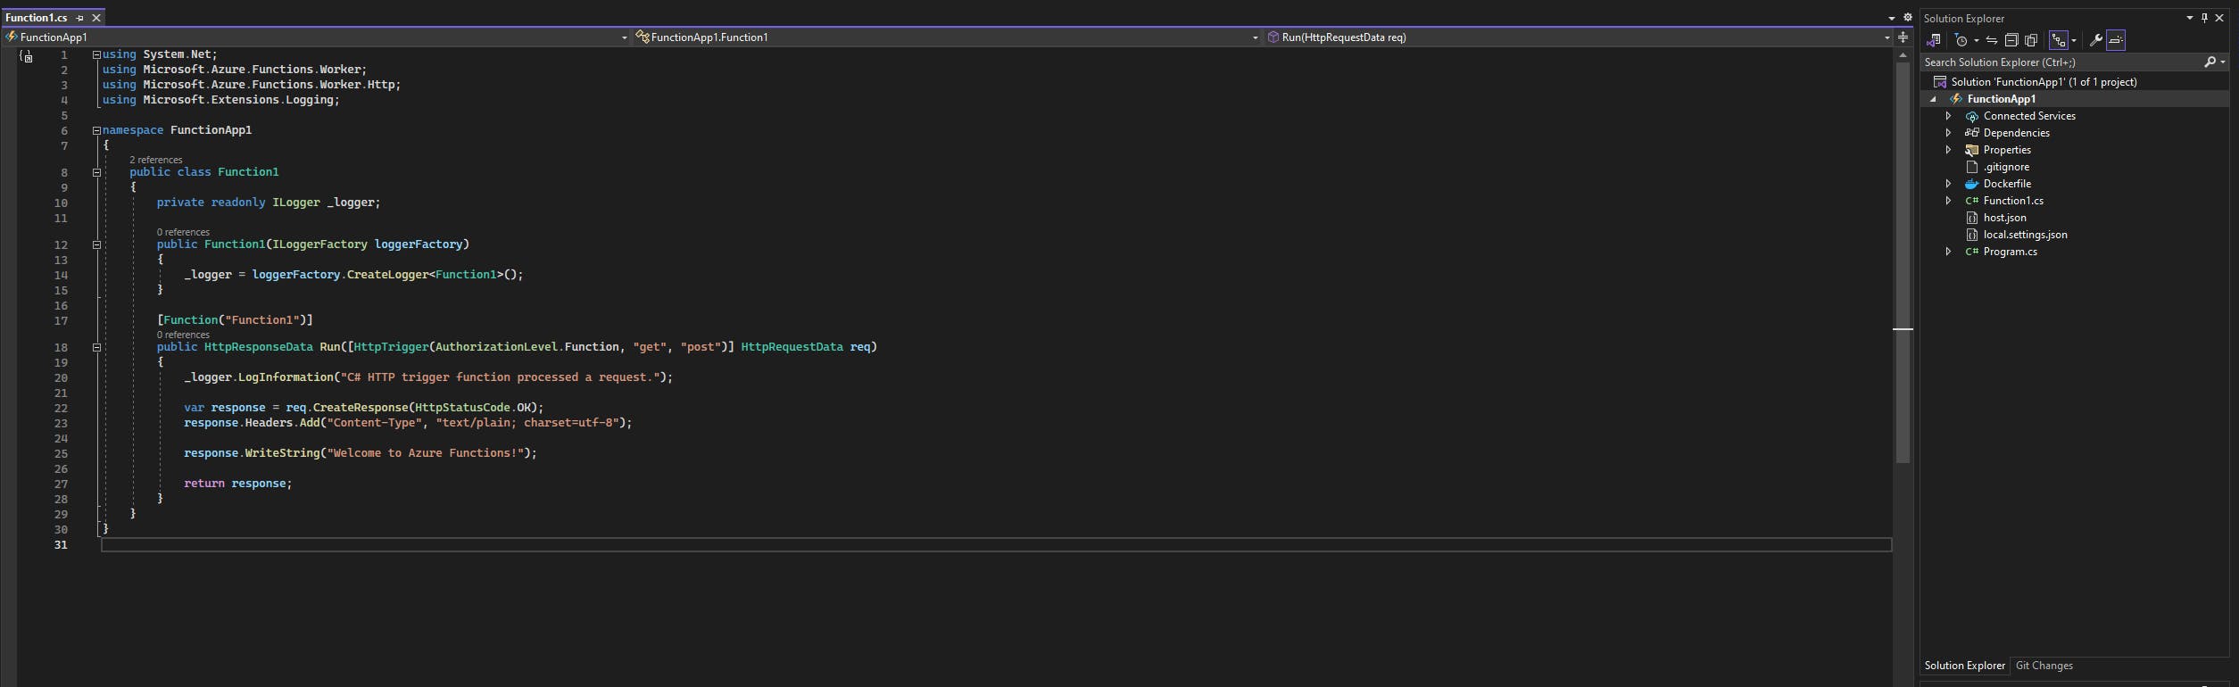Screen dimensions: 2239x687
Task: Expand the Properties folder
Action: pyautogui.click(x=1948, y=150)
